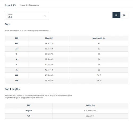The height and width of the screenshot is (123, 133).
Task: Click the XXL size row label
Action: (x=16, y=75)
